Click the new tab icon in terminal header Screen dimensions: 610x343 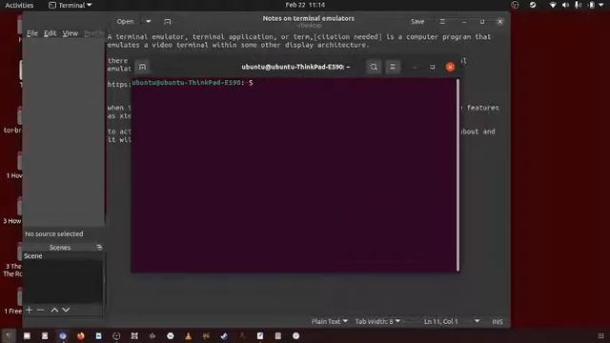click(142, 67)
